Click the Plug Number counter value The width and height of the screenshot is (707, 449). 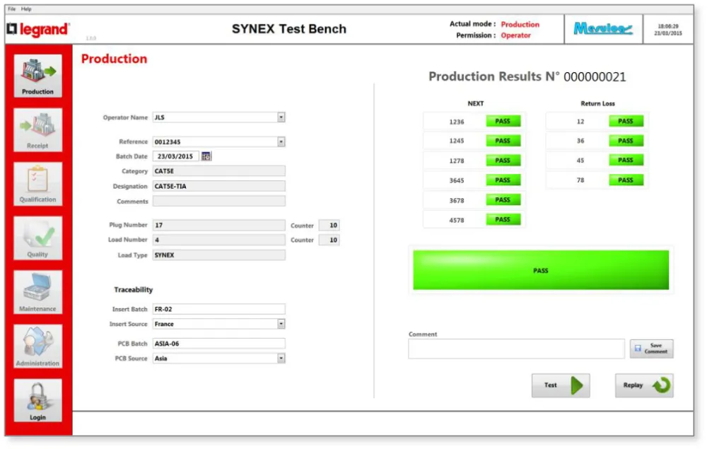tap(329, 226)
